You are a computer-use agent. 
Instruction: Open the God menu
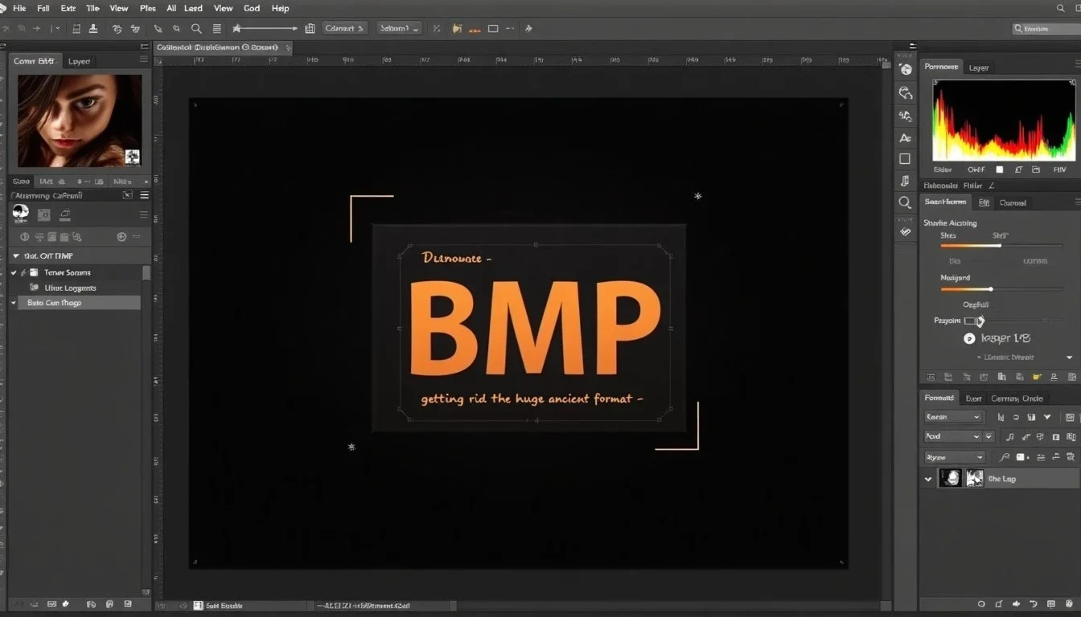(x=252, y=8)
